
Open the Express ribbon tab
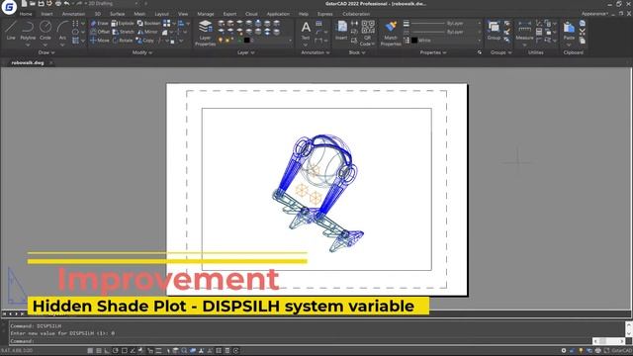tap(325, 14)
